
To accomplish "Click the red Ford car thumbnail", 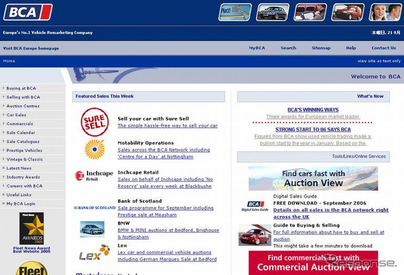I will click(x=254, y=235).
